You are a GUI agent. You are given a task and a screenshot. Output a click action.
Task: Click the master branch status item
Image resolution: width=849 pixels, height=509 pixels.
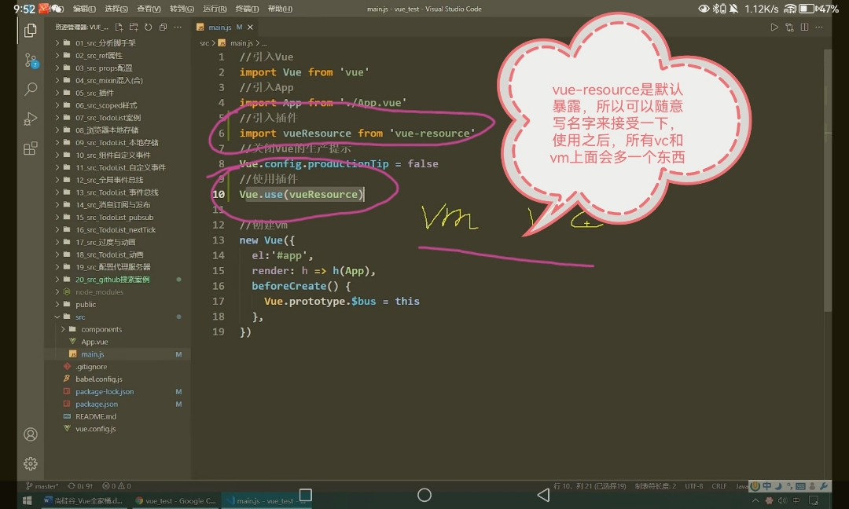(42, 486)
